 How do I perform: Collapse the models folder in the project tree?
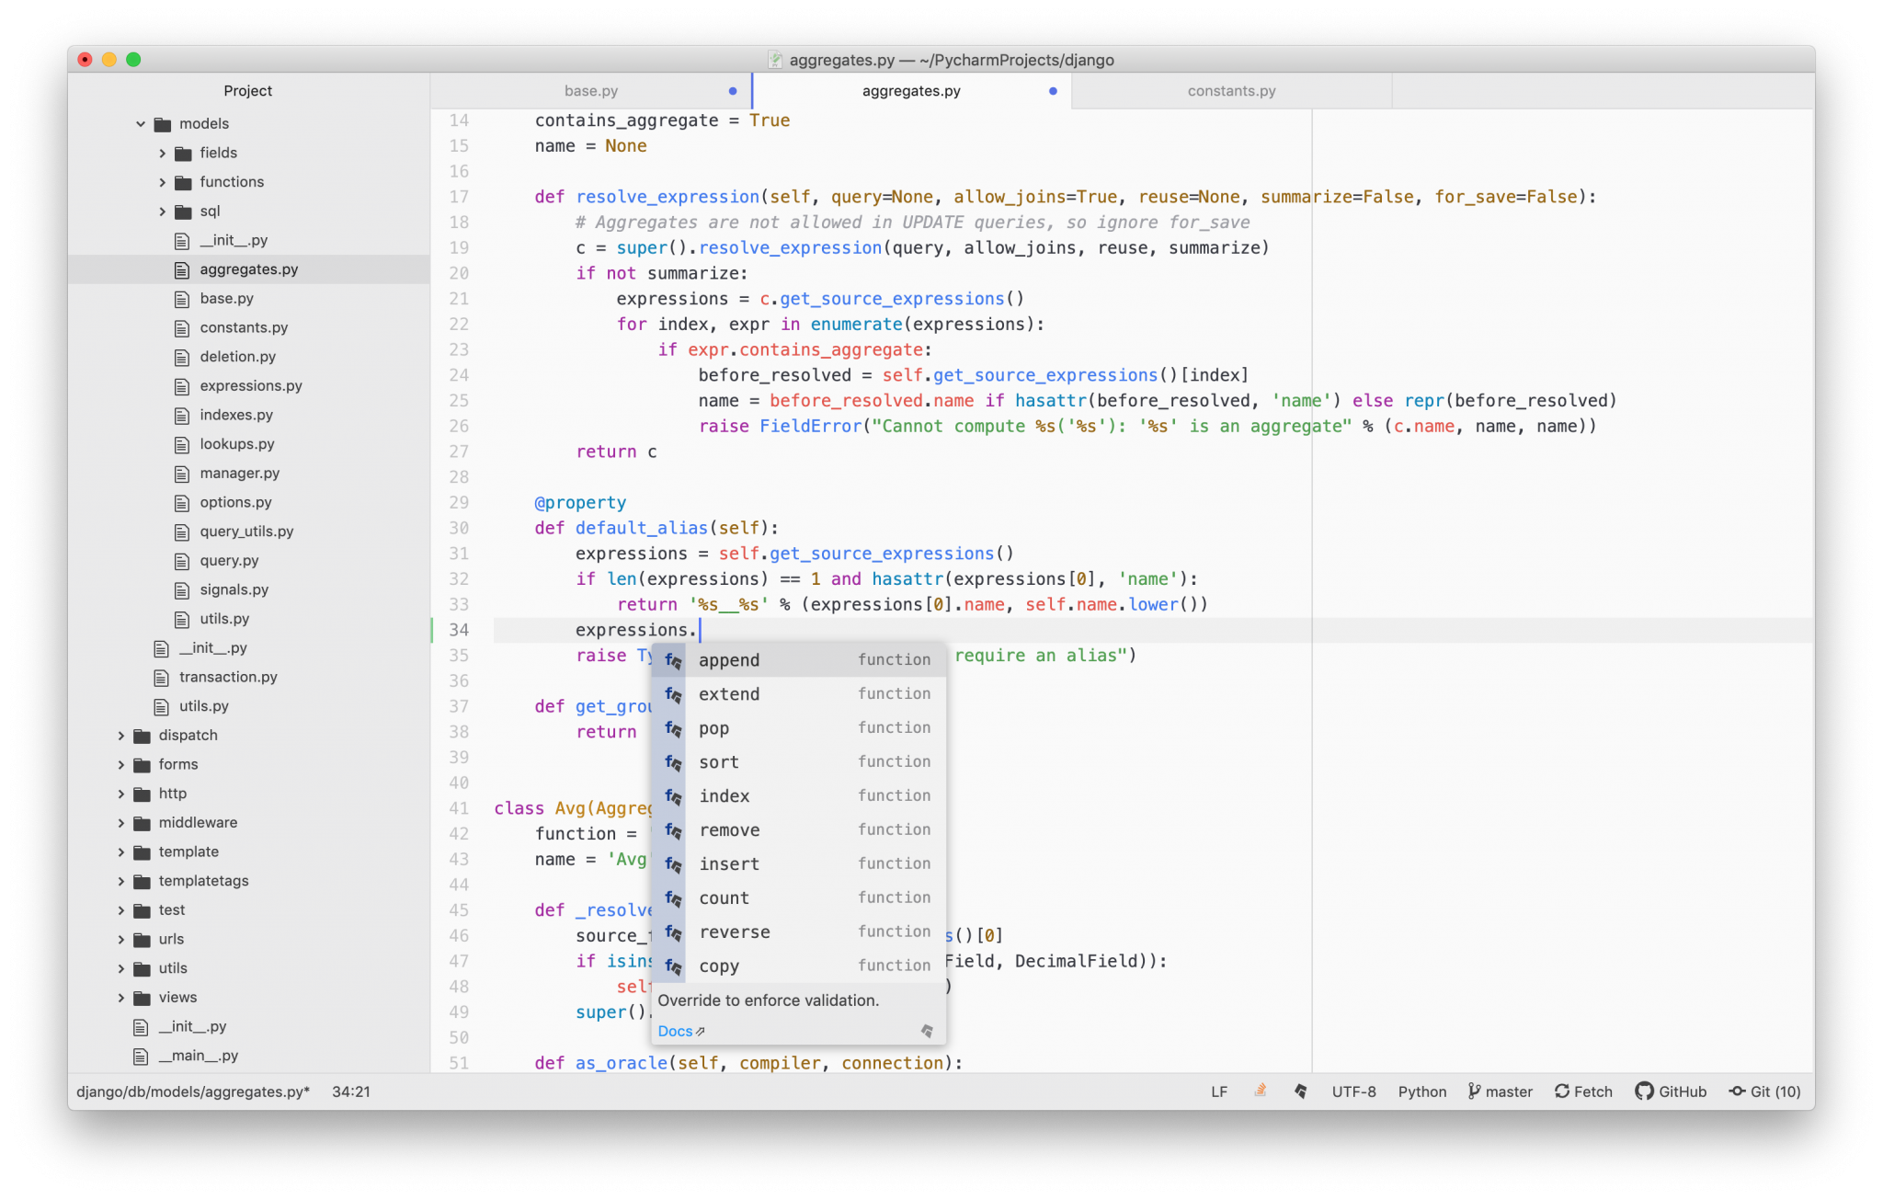pos(140,122)
